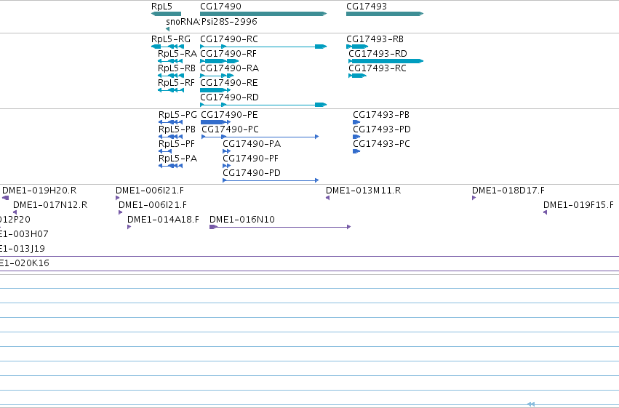Click the DME1-014A18.F arrow marker

click(129, 227)
